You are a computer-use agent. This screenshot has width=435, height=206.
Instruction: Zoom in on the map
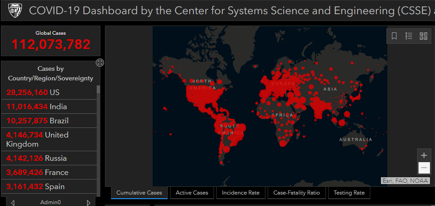tap(424, 155)
